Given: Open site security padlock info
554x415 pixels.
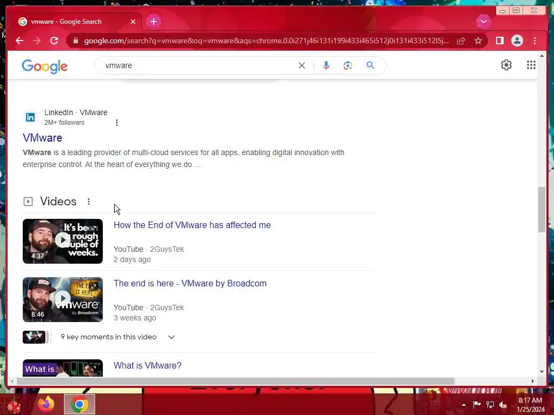Looking at the screenshot, I should coord(75,41).
